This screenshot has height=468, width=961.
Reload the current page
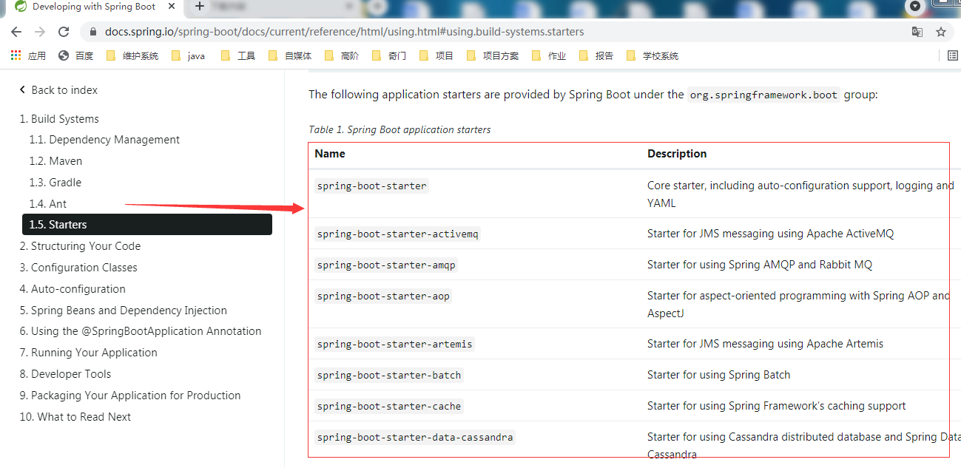tap(64, 32)
